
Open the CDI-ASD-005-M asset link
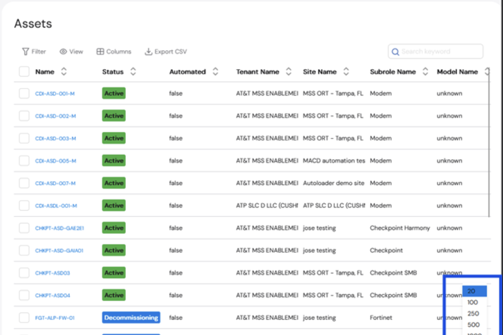tap(56, 161)
